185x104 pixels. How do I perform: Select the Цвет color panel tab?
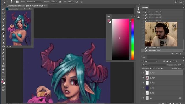click(x=109, y=16)
